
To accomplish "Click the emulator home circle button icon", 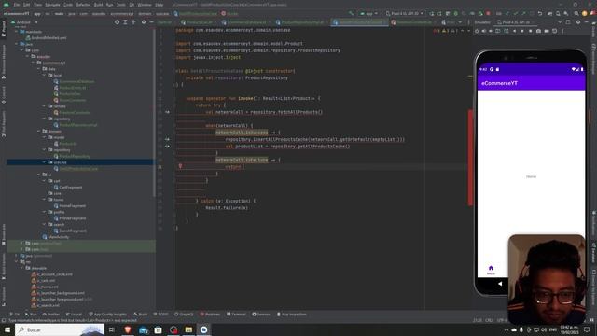I will 522,31.
